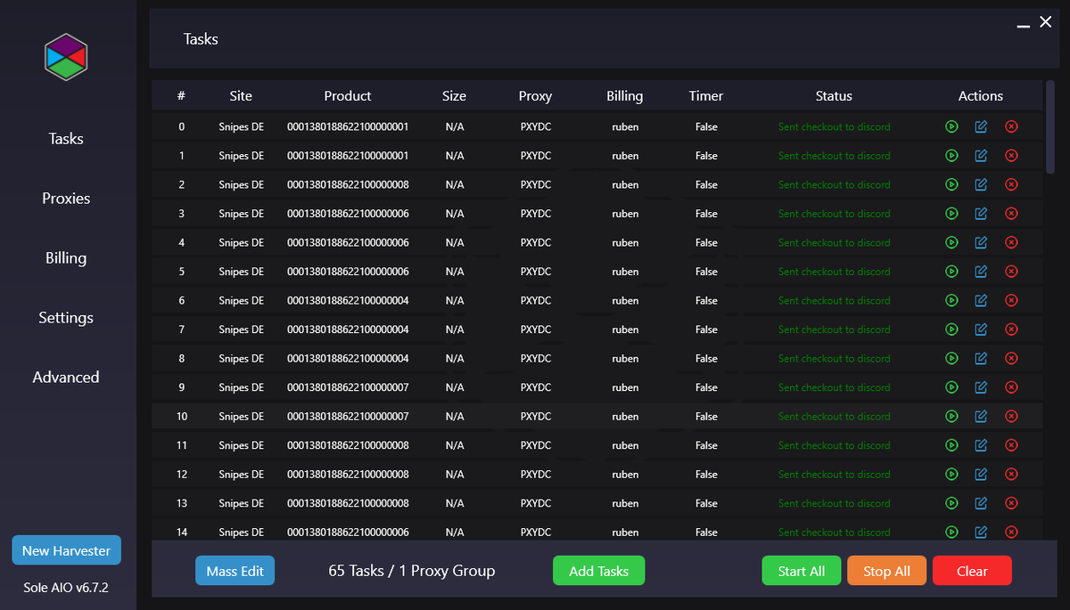Click Snipes DE site cell in task 9

point(241,387)
